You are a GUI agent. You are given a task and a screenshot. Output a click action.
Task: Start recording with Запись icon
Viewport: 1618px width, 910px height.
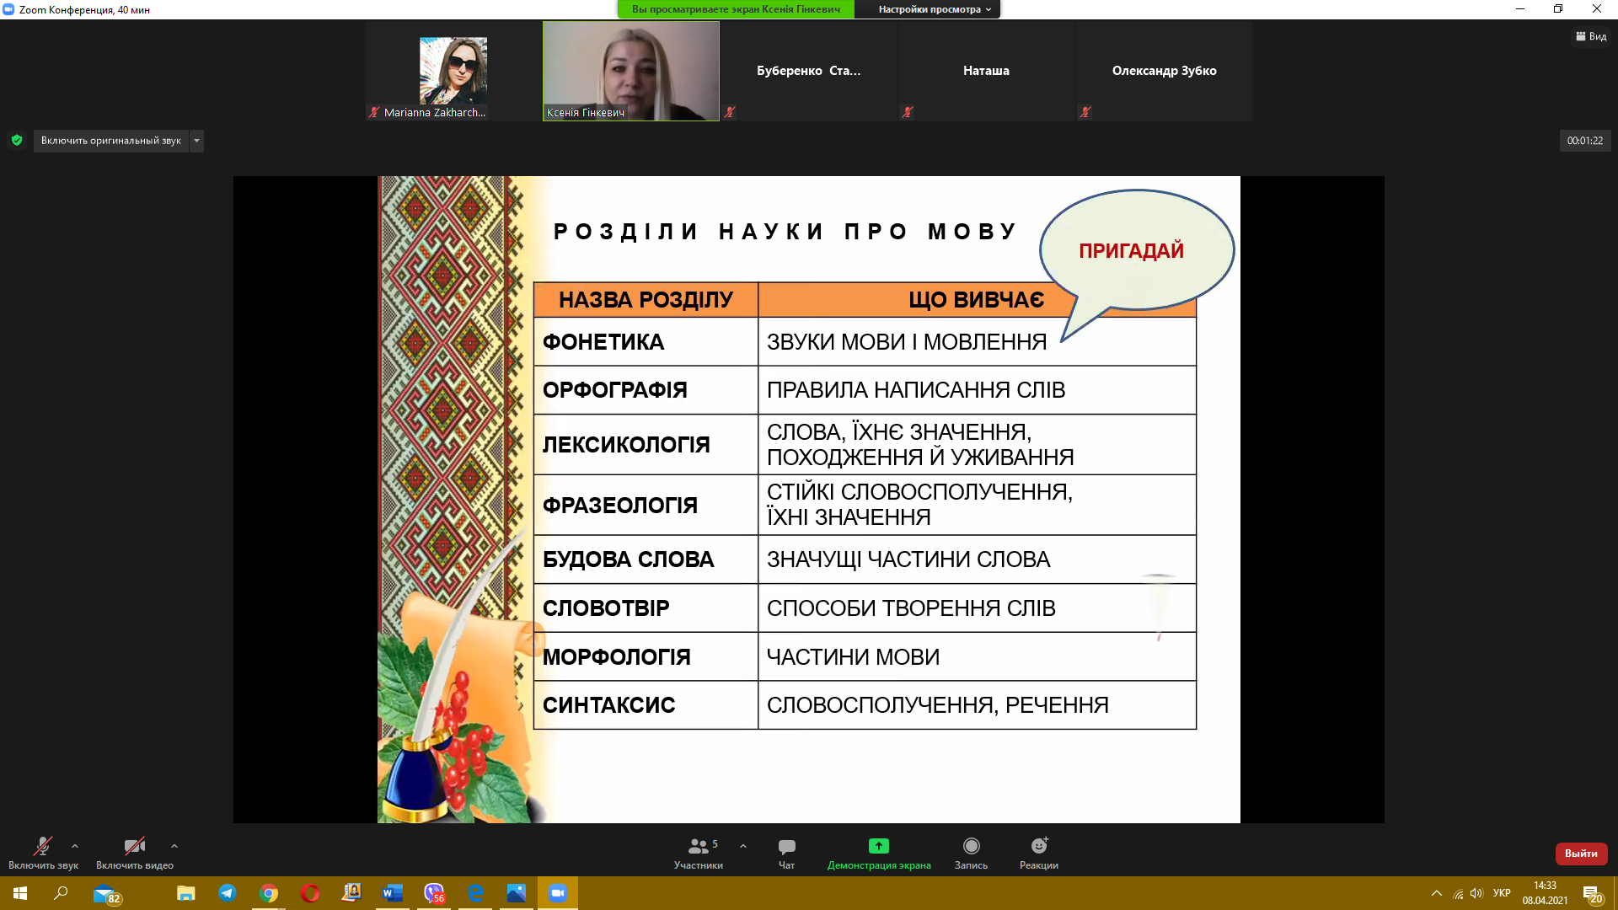point(971,846)
